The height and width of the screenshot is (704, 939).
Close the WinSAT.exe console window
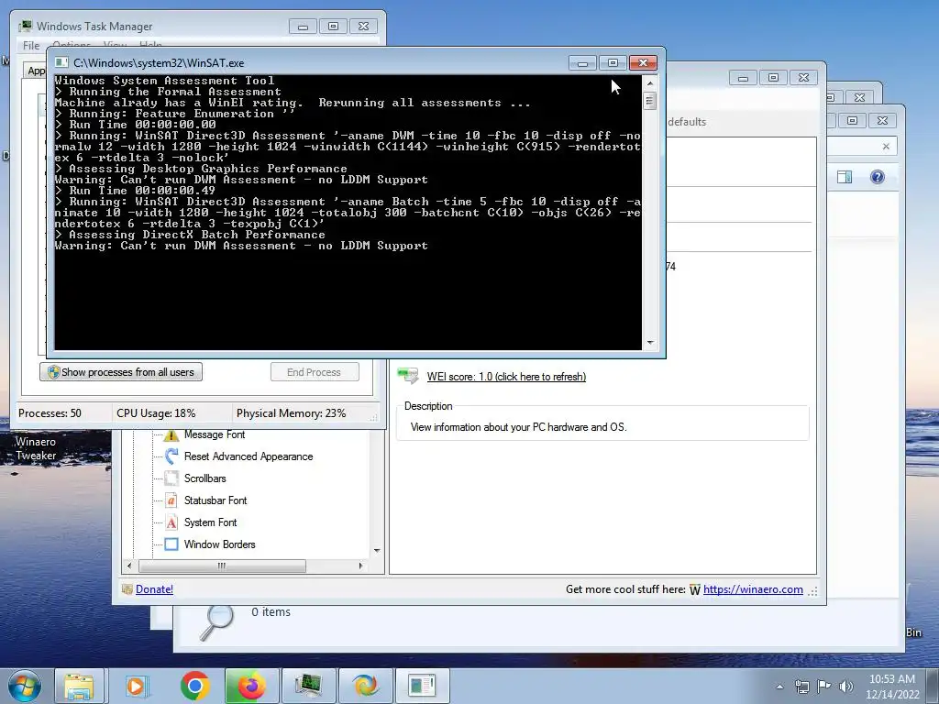(x=643, y=62)
